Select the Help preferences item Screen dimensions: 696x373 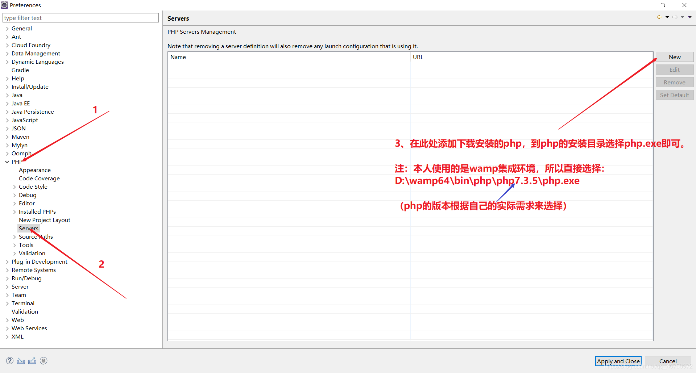point(18,79)
